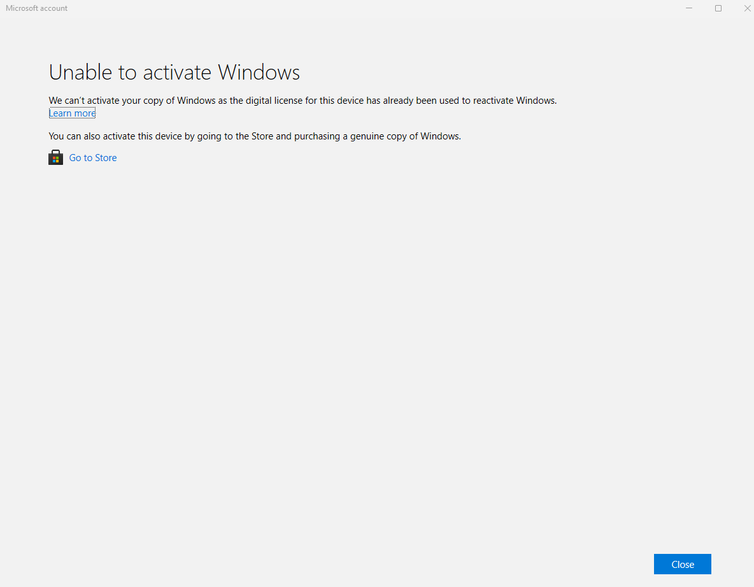Select the Learn more underlined text
Image resolution: width=754 pixels, height=587 pixels.
[x=72, y=113]
